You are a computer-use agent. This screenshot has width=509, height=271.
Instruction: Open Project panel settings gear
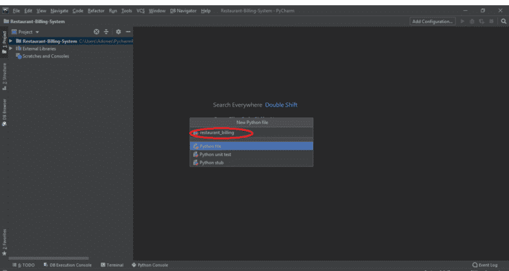118,32
